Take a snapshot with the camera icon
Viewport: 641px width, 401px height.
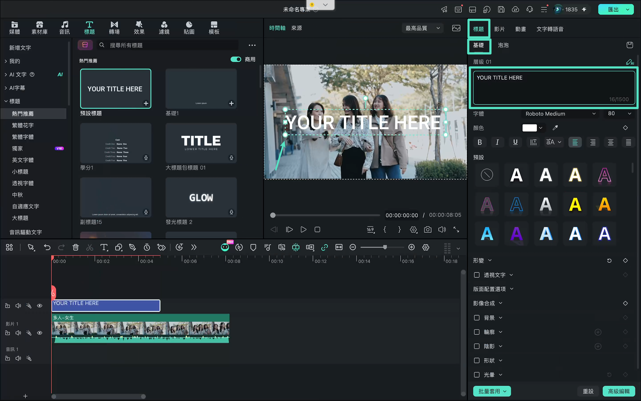coord(428,229)
